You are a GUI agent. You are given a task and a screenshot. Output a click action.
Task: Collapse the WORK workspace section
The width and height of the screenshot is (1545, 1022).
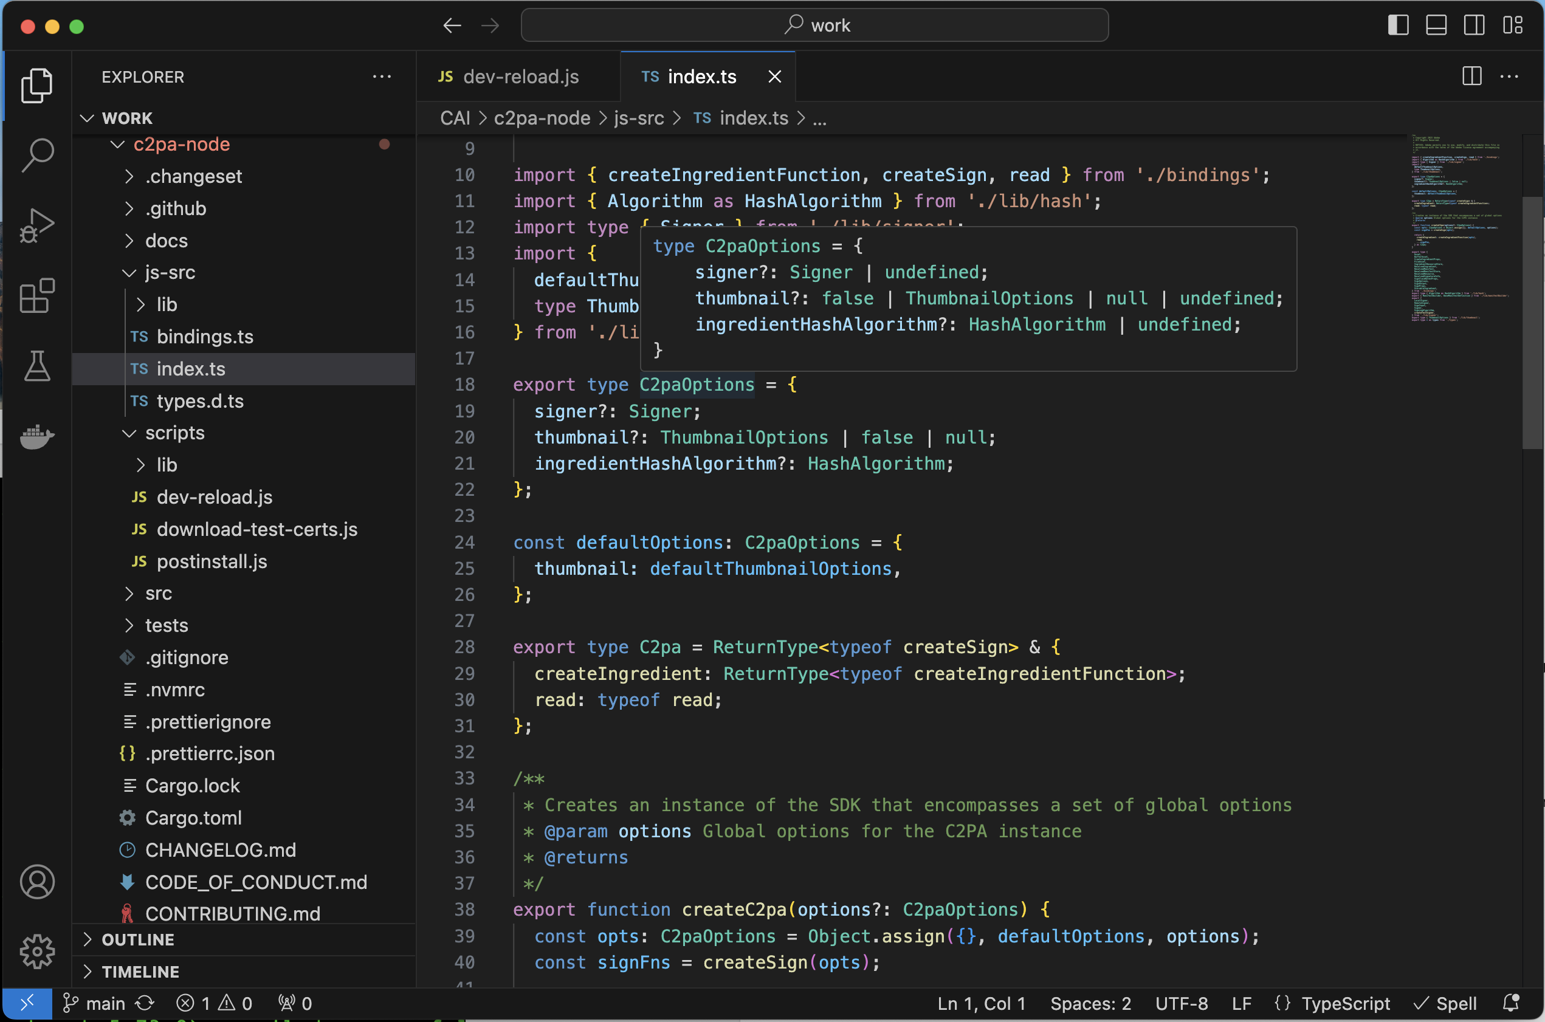(244, 118)
